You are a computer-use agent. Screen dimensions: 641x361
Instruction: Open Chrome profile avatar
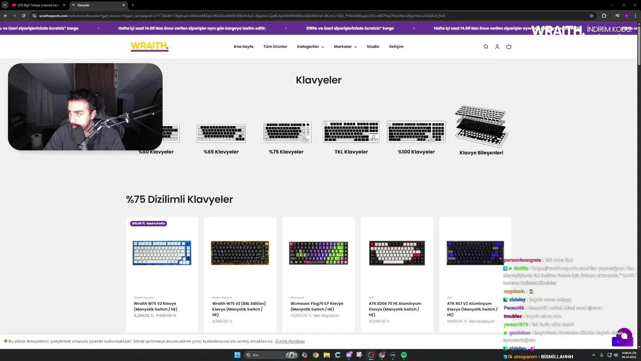(x=626, y=16)
